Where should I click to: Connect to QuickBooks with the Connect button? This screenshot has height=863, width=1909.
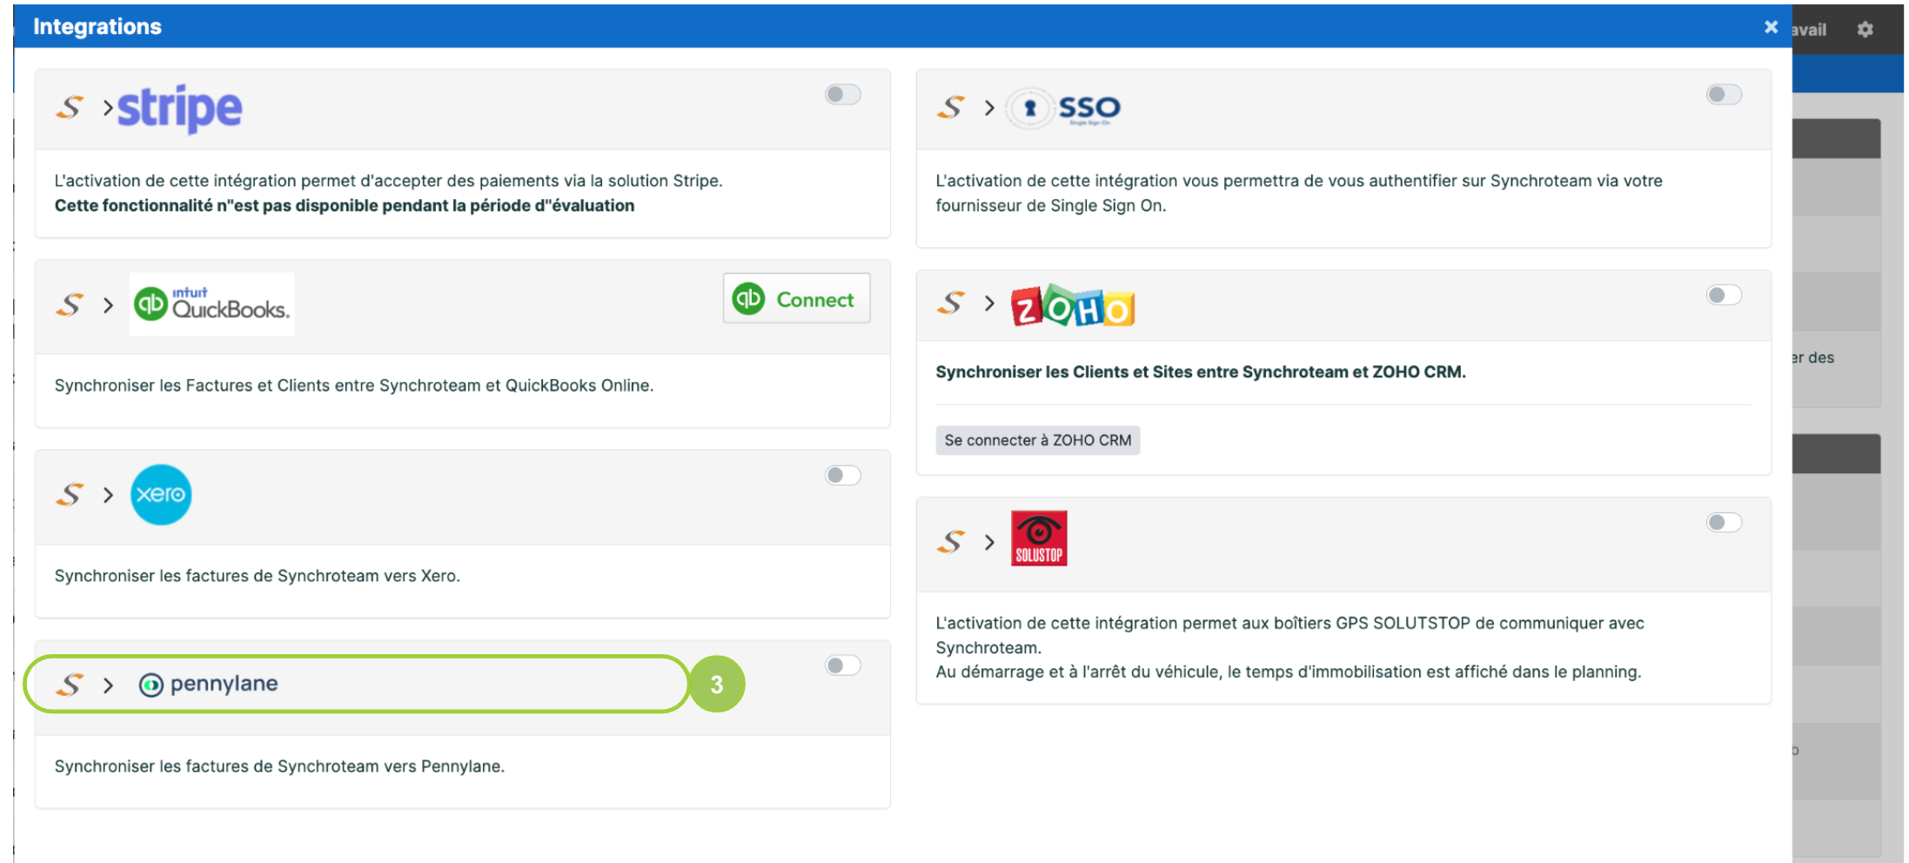tap(796, 298)
